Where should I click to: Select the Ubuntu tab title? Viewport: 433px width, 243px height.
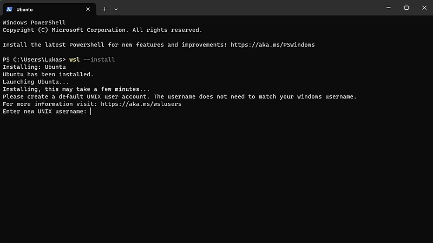coord(24,10)
